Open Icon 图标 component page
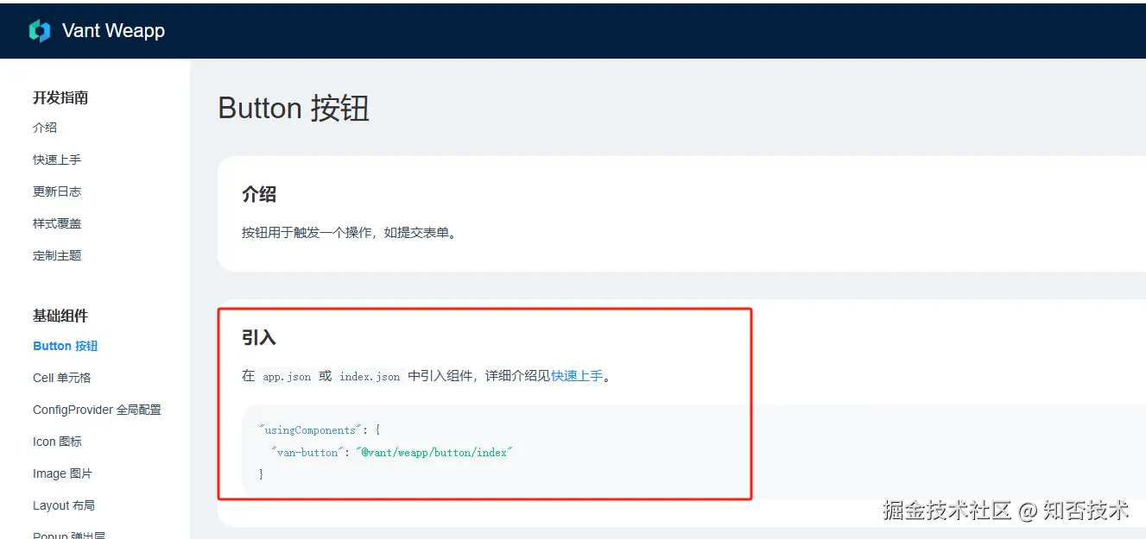The height and width of the screenshot is (539, 1146). pyautogui.click(x=57, y=442)
